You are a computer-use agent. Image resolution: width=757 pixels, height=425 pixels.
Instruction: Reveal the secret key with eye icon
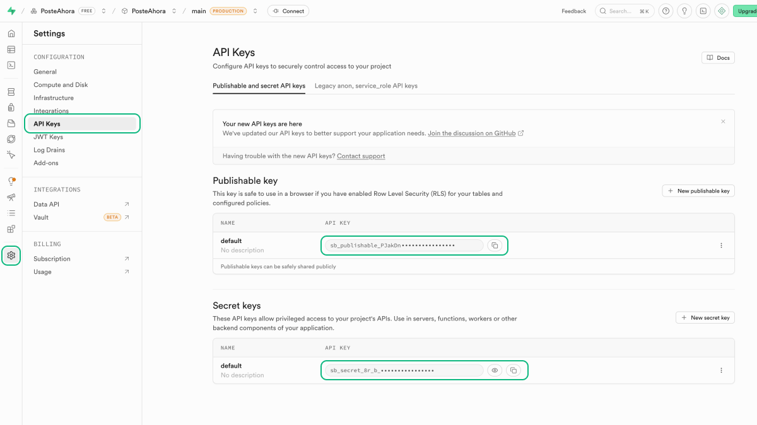495,370
